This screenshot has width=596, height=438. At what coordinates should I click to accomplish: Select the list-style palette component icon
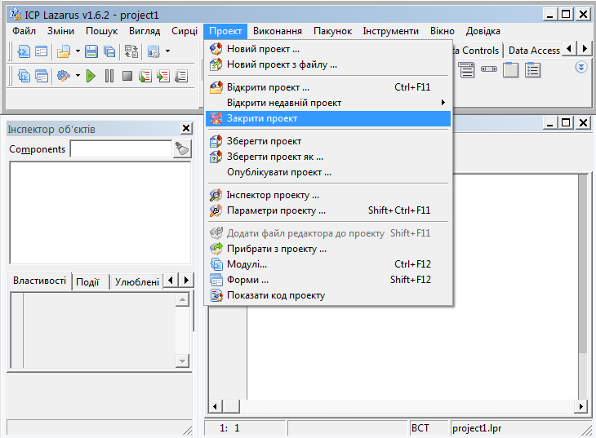click(x=532, y=70)
